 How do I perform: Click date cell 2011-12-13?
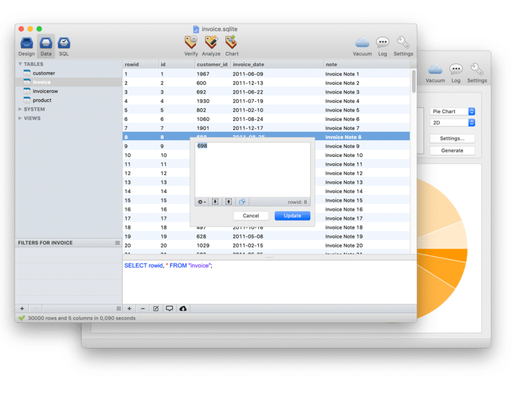[x=248, y=83]
